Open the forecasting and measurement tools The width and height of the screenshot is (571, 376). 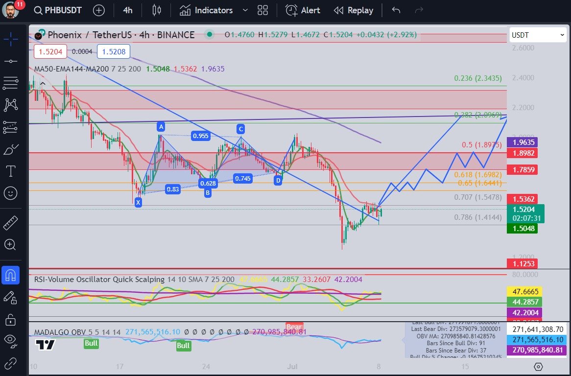[x=11, y=127]
